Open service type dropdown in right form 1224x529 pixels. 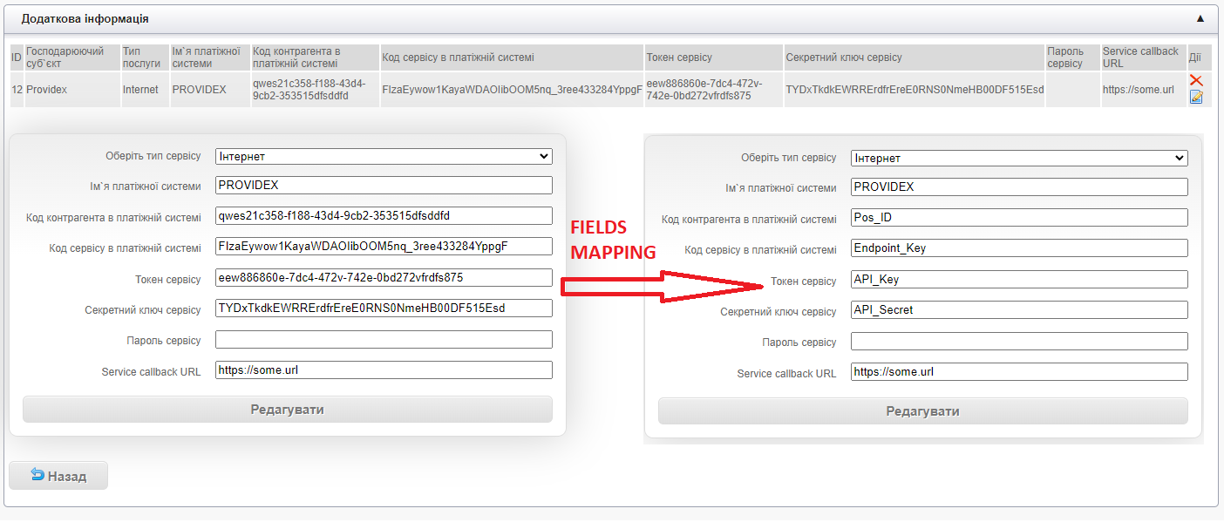tap(1019, 159)
